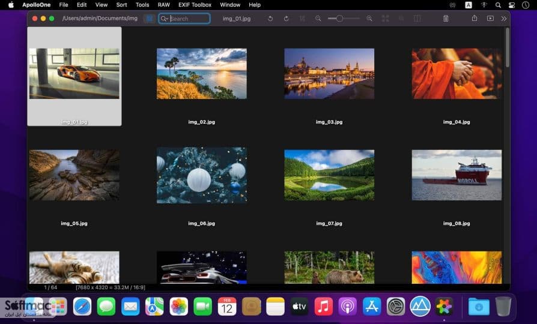Screen dimensions: 537x324
Task: Open Safari from the Dock
Action: [x=82, y=307]
